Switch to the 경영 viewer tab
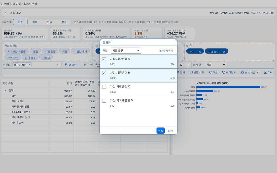 [x=20, y=22]
